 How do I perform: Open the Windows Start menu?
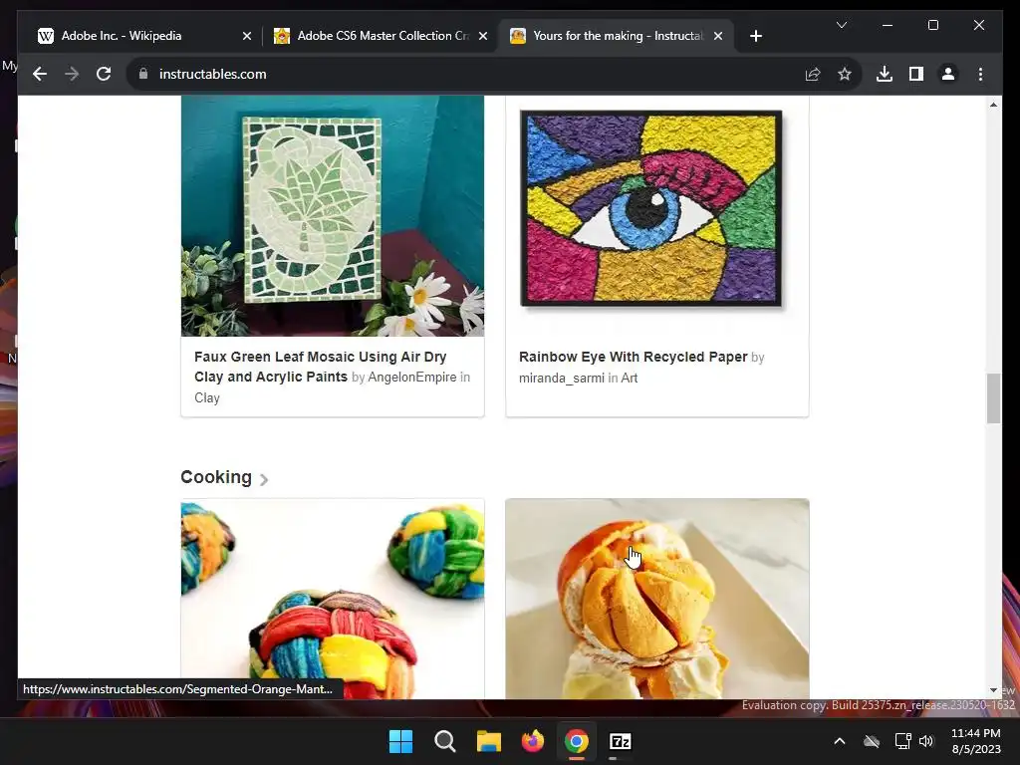pos(400,741)
